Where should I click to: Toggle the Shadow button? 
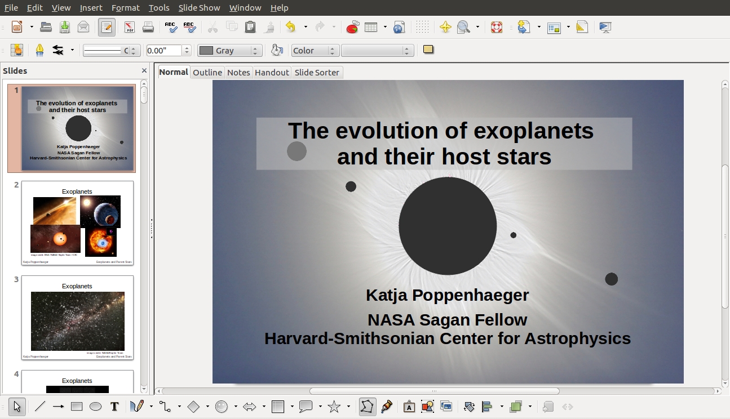click(428, 50)
